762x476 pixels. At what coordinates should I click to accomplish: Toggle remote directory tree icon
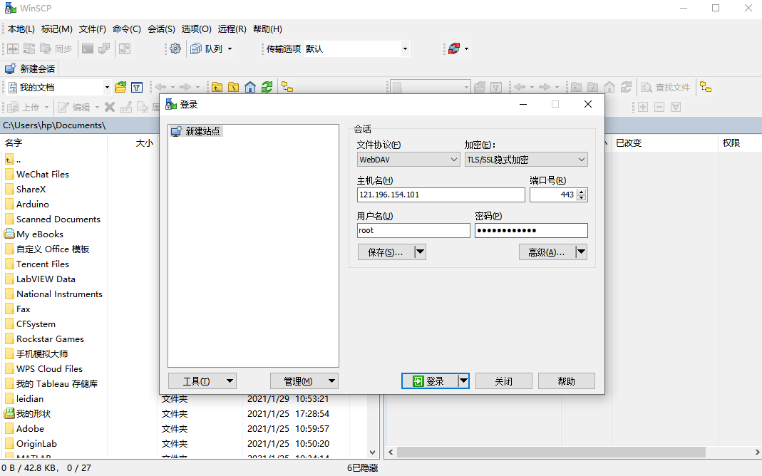[x=706, y=88]
